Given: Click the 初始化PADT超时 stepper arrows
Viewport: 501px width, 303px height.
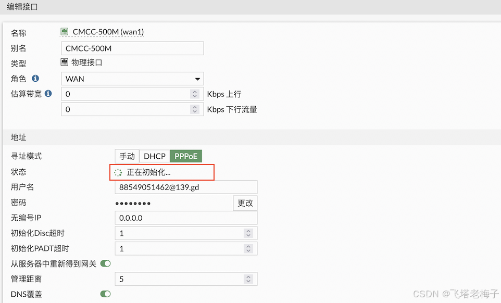Looking at the screenshot, I should [x=248, y=248].
